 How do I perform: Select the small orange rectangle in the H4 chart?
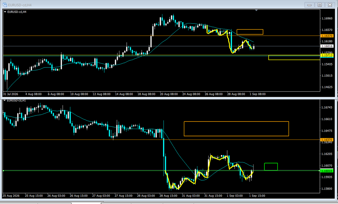click(x=250, y=32)
